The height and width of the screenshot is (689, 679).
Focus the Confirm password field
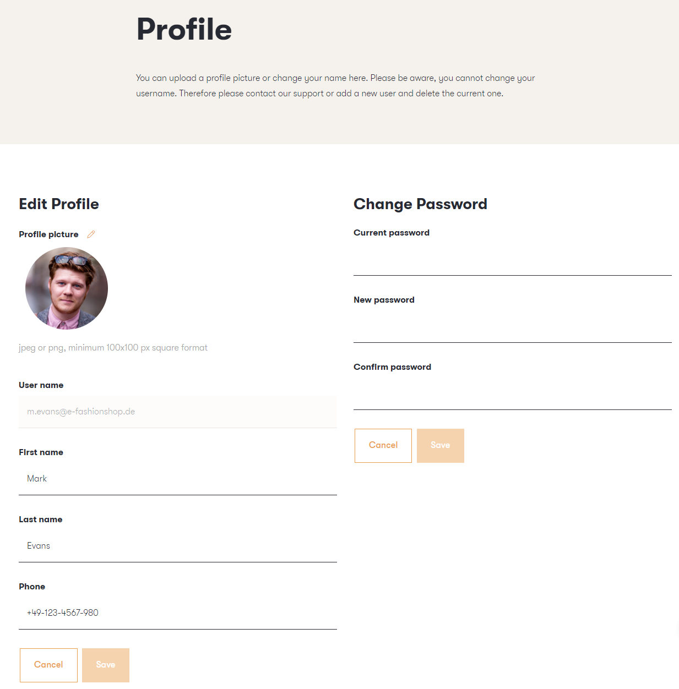513,393
